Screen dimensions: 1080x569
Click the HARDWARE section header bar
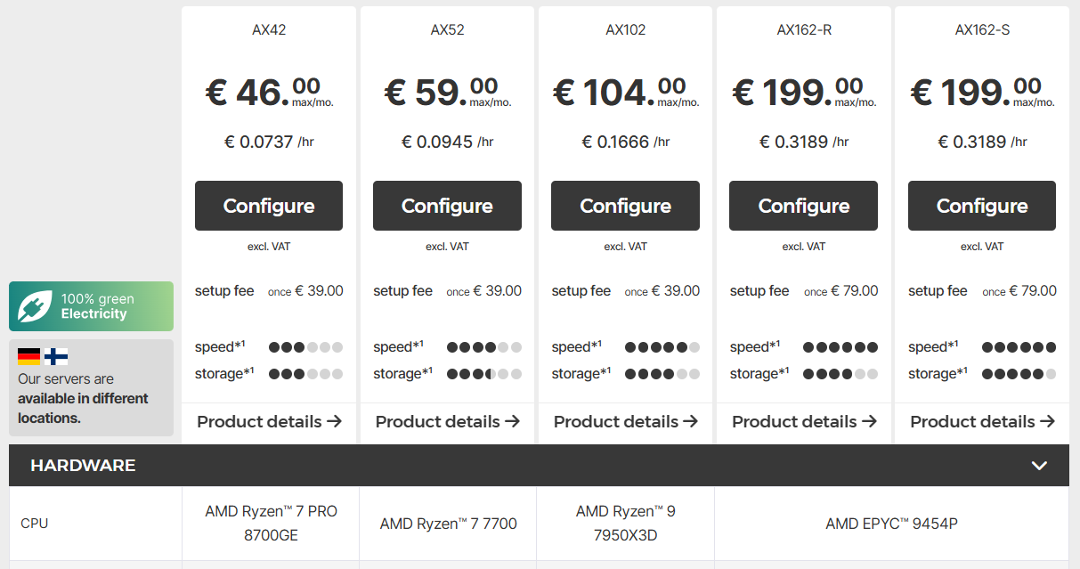click(539, 466)
